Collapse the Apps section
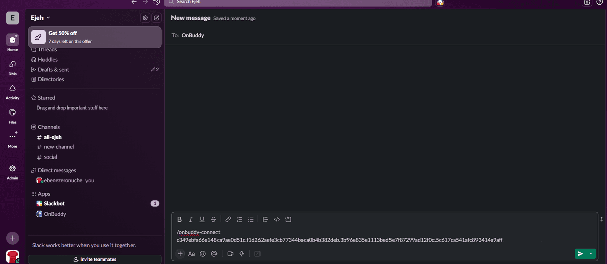This screenshot has width=607, height=264. [40, 194]
